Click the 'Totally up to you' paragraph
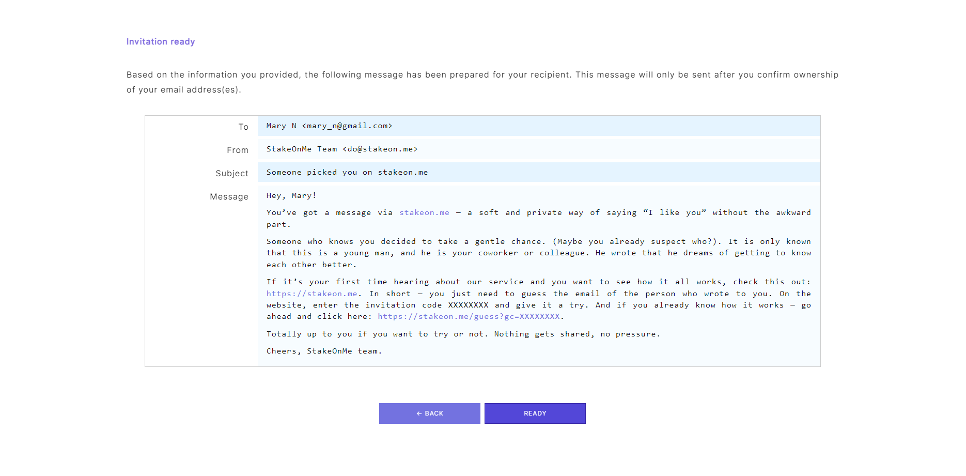This screenshot has height=476, width=966. point(463,334)
